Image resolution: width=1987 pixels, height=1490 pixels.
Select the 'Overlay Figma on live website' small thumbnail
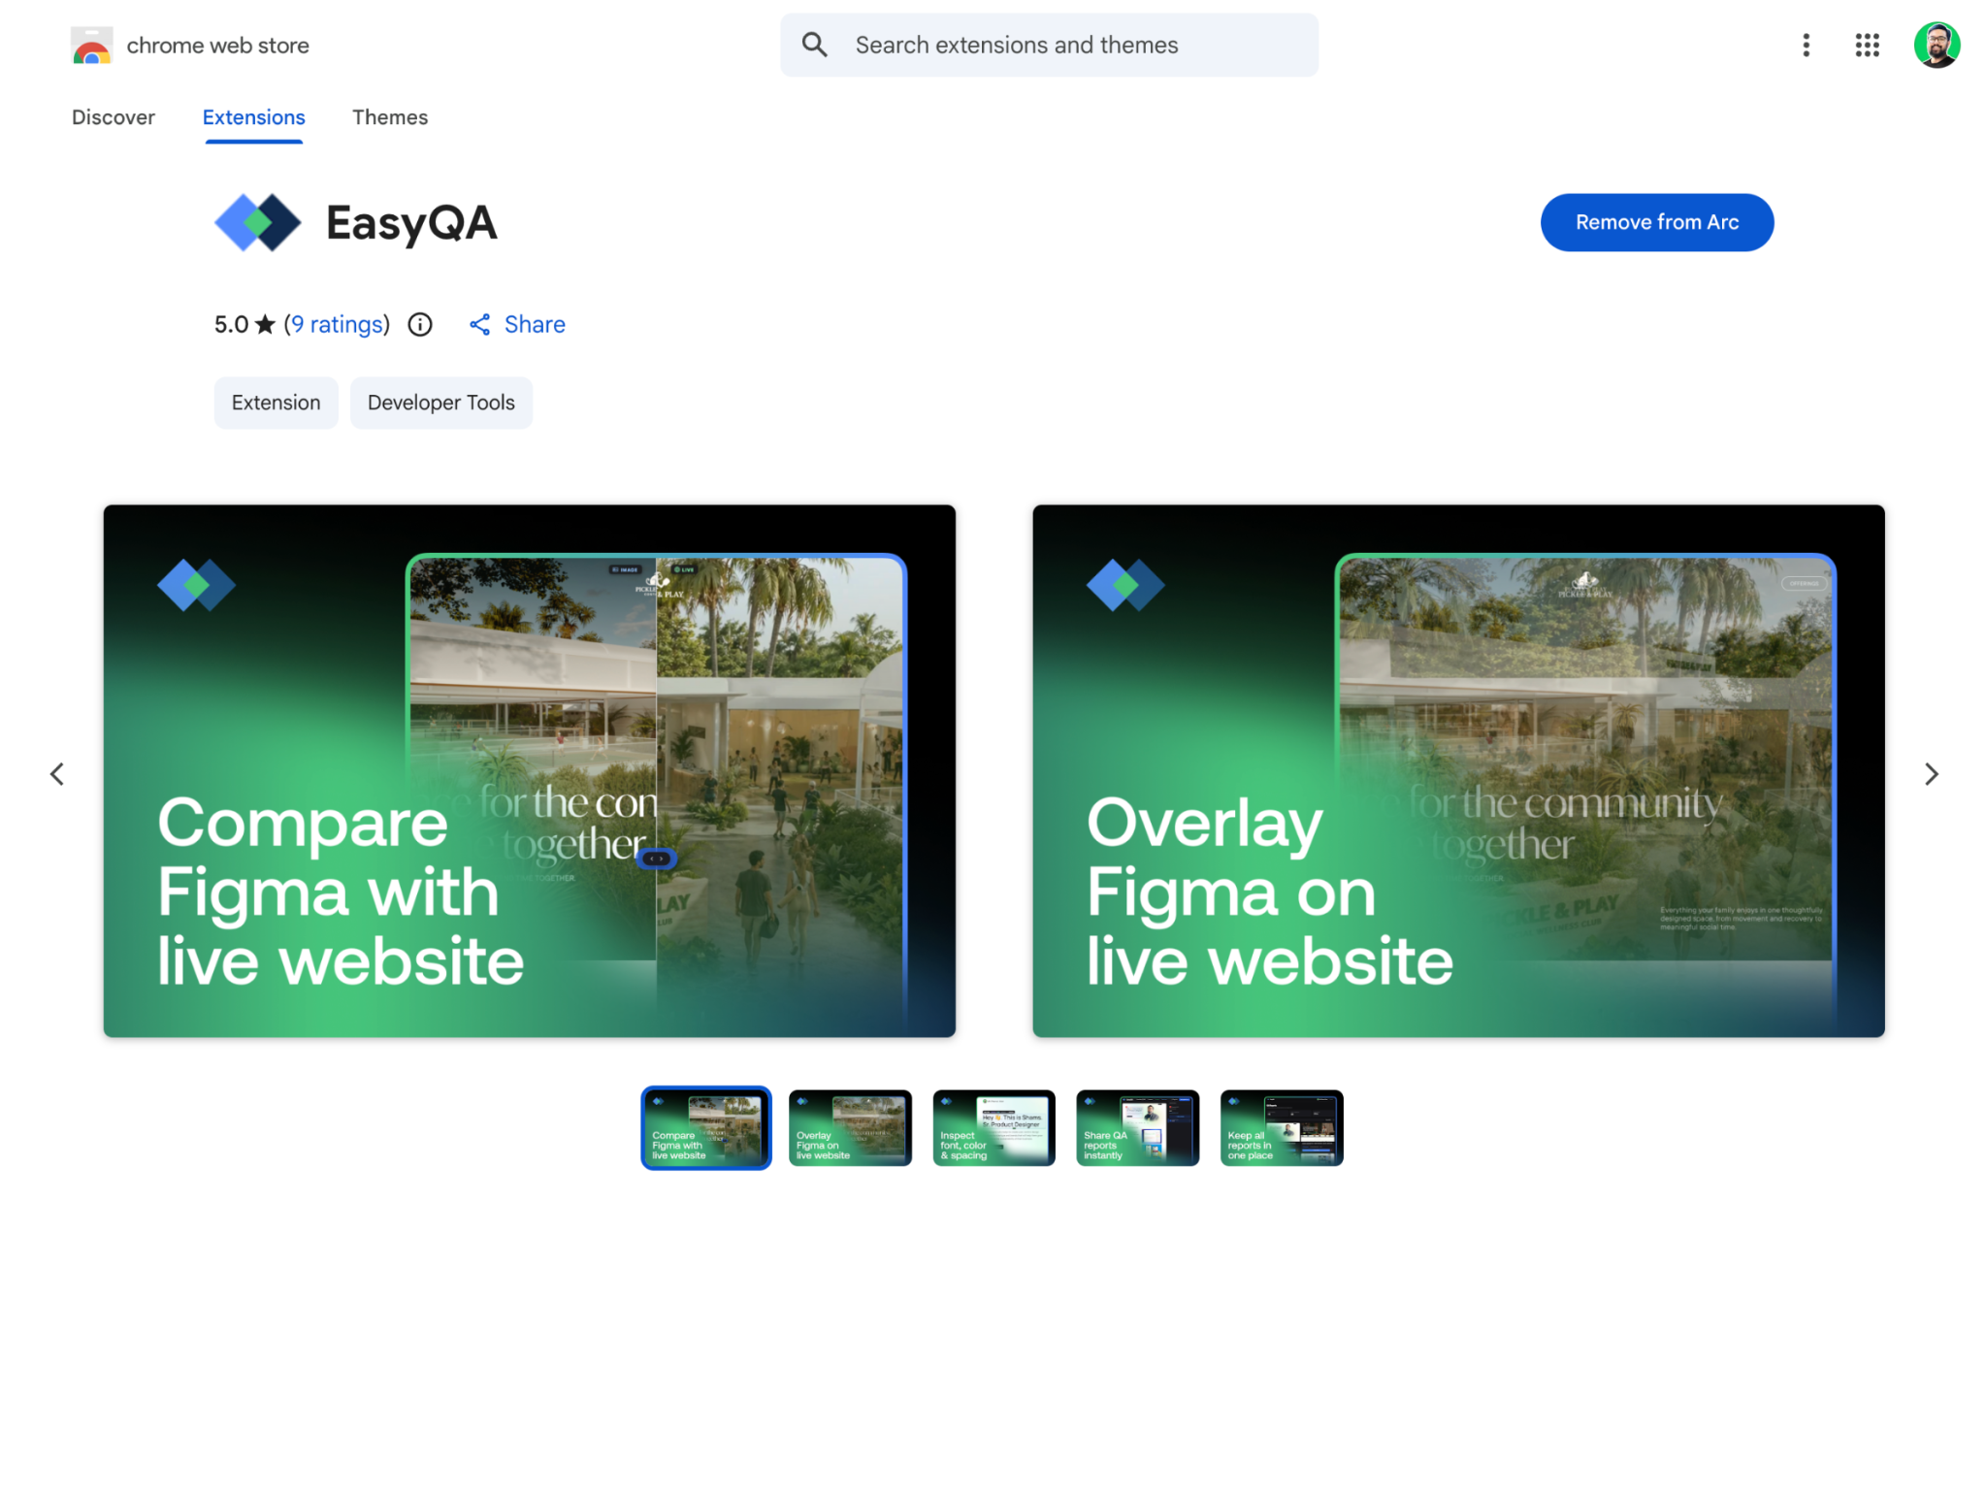[x=849, y=1127]
